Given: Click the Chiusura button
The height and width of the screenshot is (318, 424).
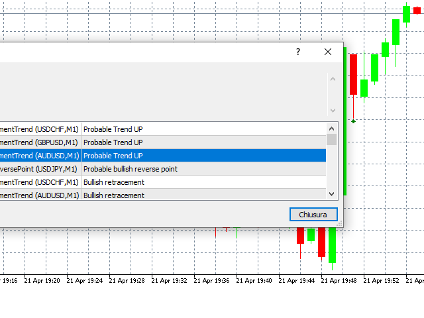Looking at the screenshot, I should 313,215.
